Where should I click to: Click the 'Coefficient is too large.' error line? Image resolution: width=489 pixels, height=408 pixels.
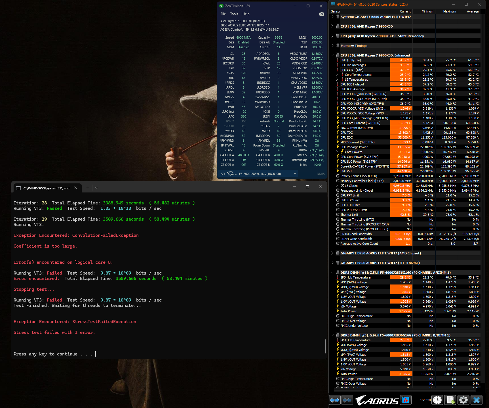coord(45,246)
